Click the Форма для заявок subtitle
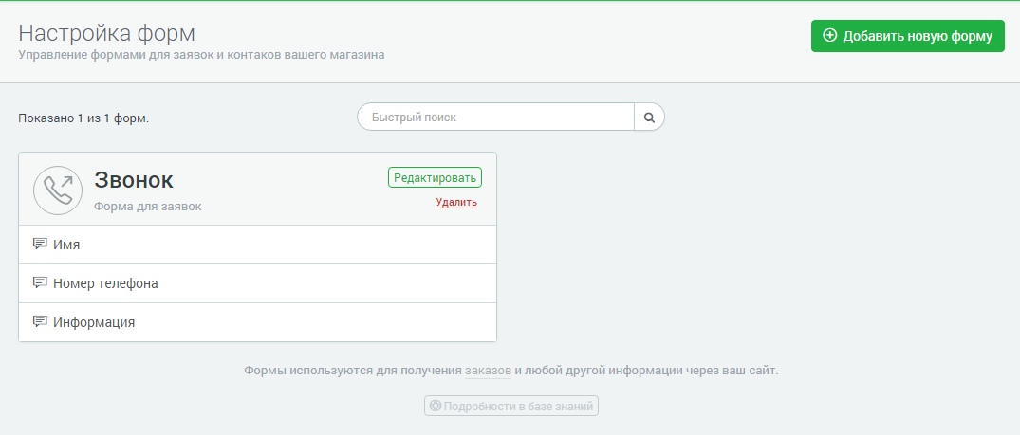This screenshot has height=435, width=1020. [148, 206]
